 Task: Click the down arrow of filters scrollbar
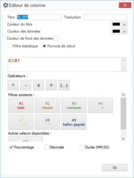(124, 138)
